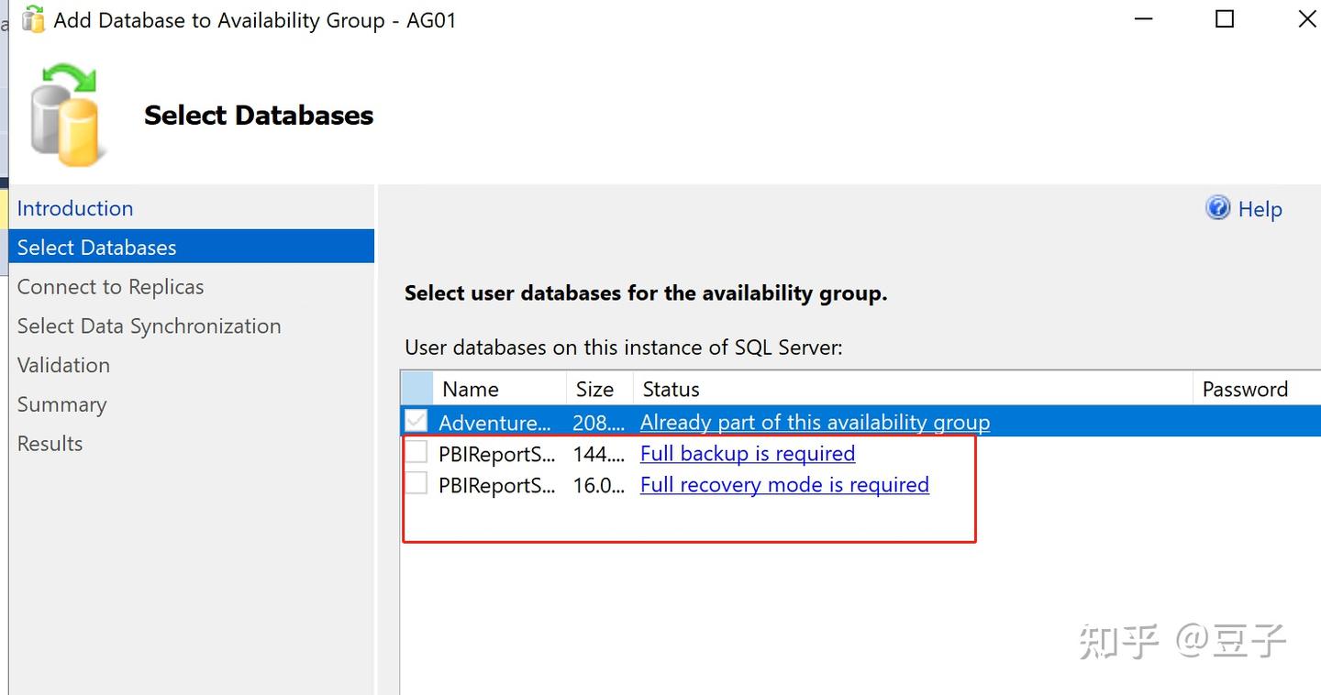Minimize the Add Database wizard window

(x=1142, y=18)
